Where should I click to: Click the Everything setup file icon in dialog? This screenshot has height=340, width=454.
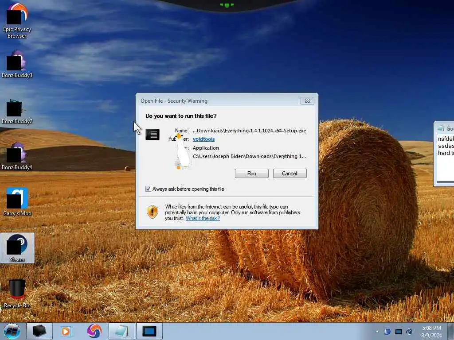point(153,135)
